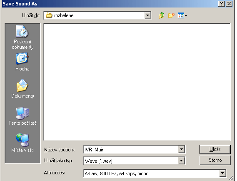Go up one folder level icon
The image size is (237, 181).
162,15
